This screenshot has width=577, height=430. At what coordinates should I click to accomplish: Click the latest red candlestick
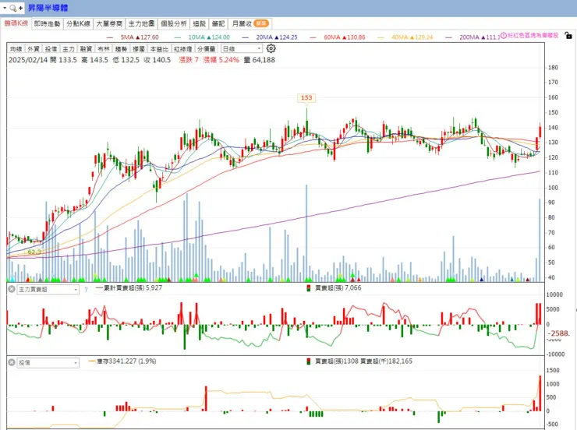(540, 131)
